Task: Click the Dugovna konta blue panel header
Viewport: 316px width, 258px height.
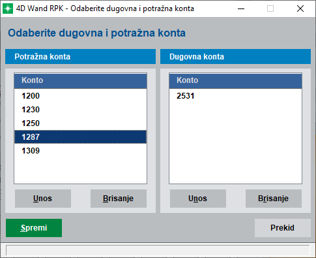Action: point(235,57)
